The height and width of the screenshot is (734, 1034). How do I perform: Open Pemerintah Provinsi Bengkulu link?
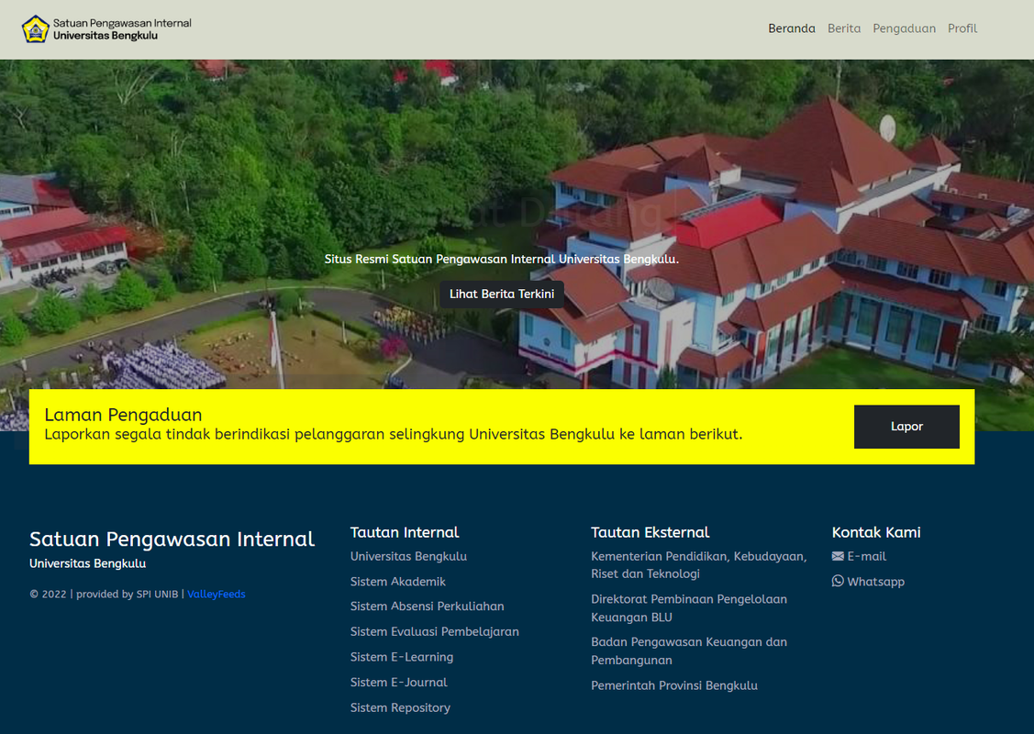click(674, 686)
